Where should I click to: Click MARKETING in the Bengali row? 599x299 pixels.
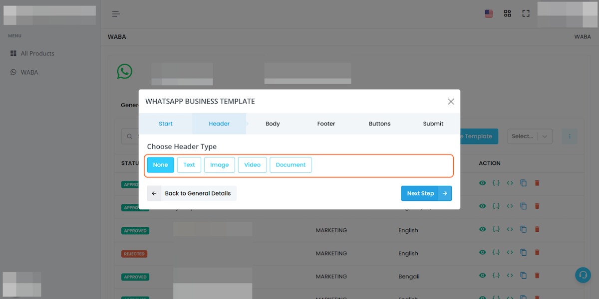(x=331, y=276)
